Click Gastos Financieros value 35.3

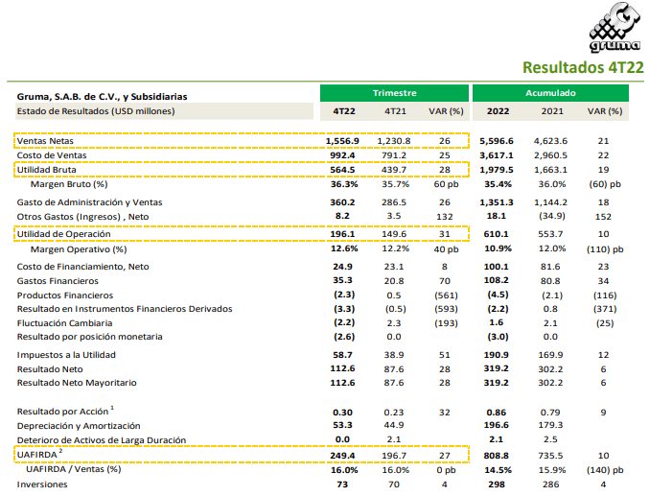point(342,280)
